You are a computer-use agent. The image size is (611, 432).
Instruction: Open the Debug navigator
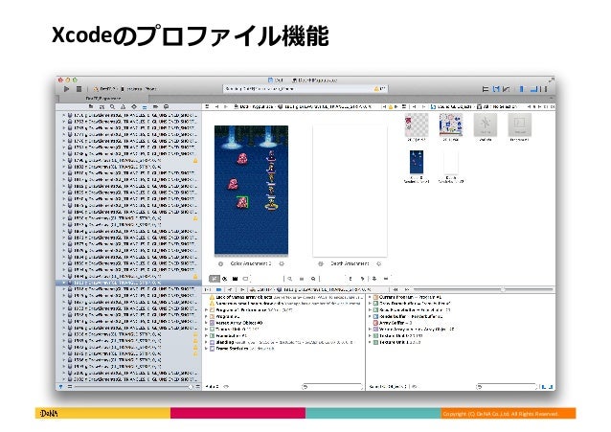tap(145, 106)
